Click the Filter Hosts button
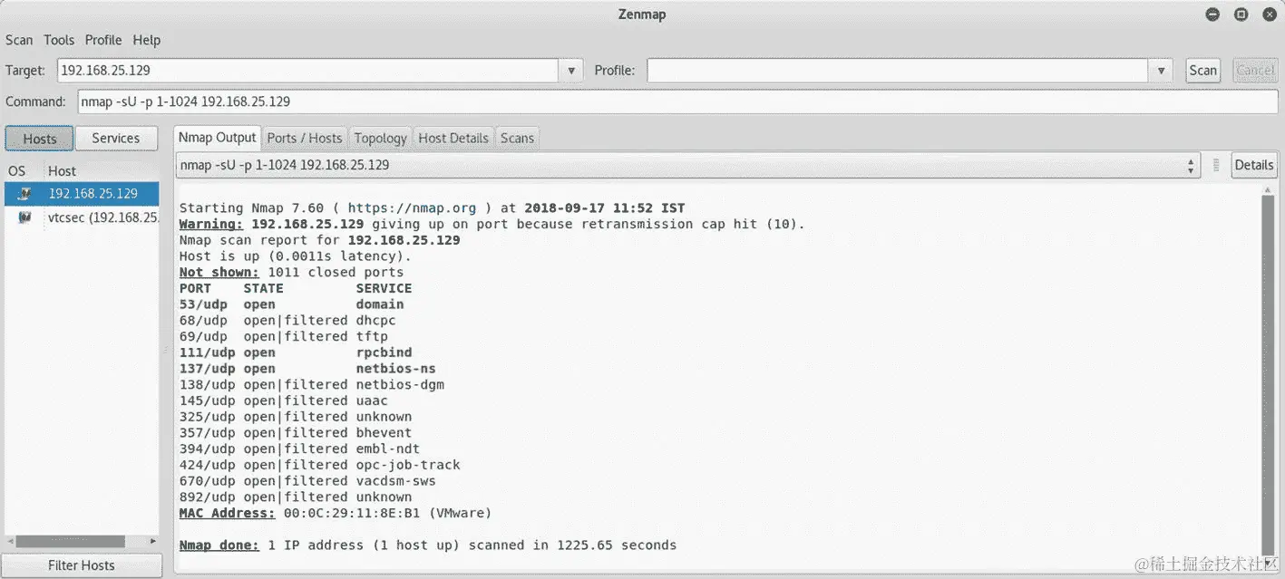 (x=81, y=565)
